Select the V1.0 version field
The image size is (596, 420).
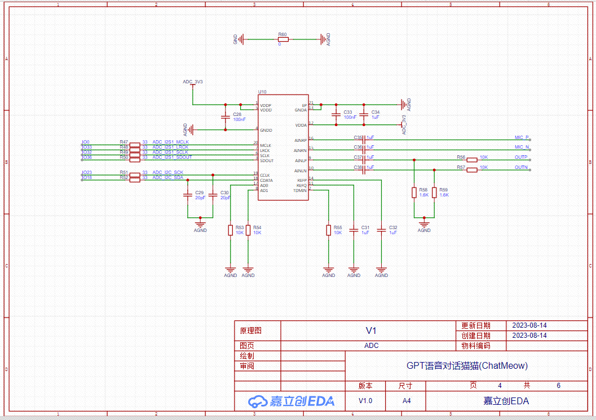365,401
